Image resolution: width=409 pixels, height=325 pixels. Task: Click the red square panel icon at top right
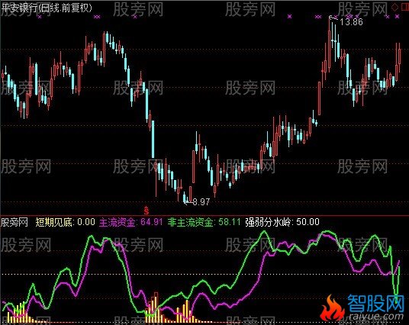point(405,7)
